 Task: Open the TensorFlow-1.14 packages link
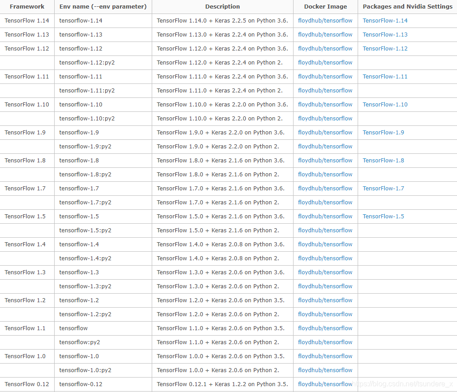pyautogui.click(x=385, y=21)
